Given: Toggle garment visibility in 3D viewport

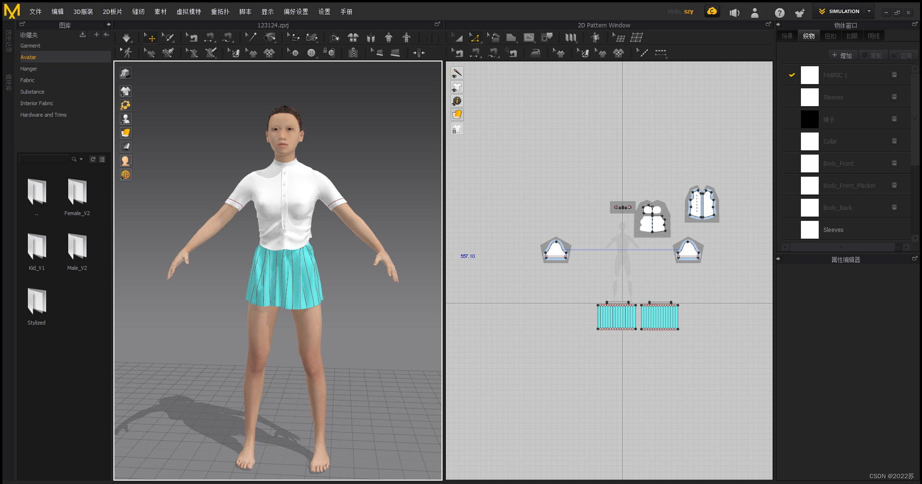Looking at the screenshot, I should [125, 91].
